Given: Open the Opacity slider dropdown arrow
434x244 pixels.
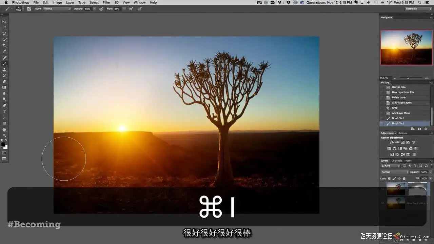Looking at the screenshot, I should tap(94, 9).
